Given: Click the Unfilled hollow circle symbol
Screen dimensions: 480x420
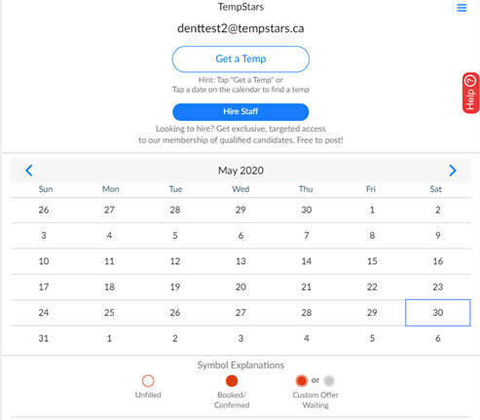Looking at the screenshot, I should [148, 381].
